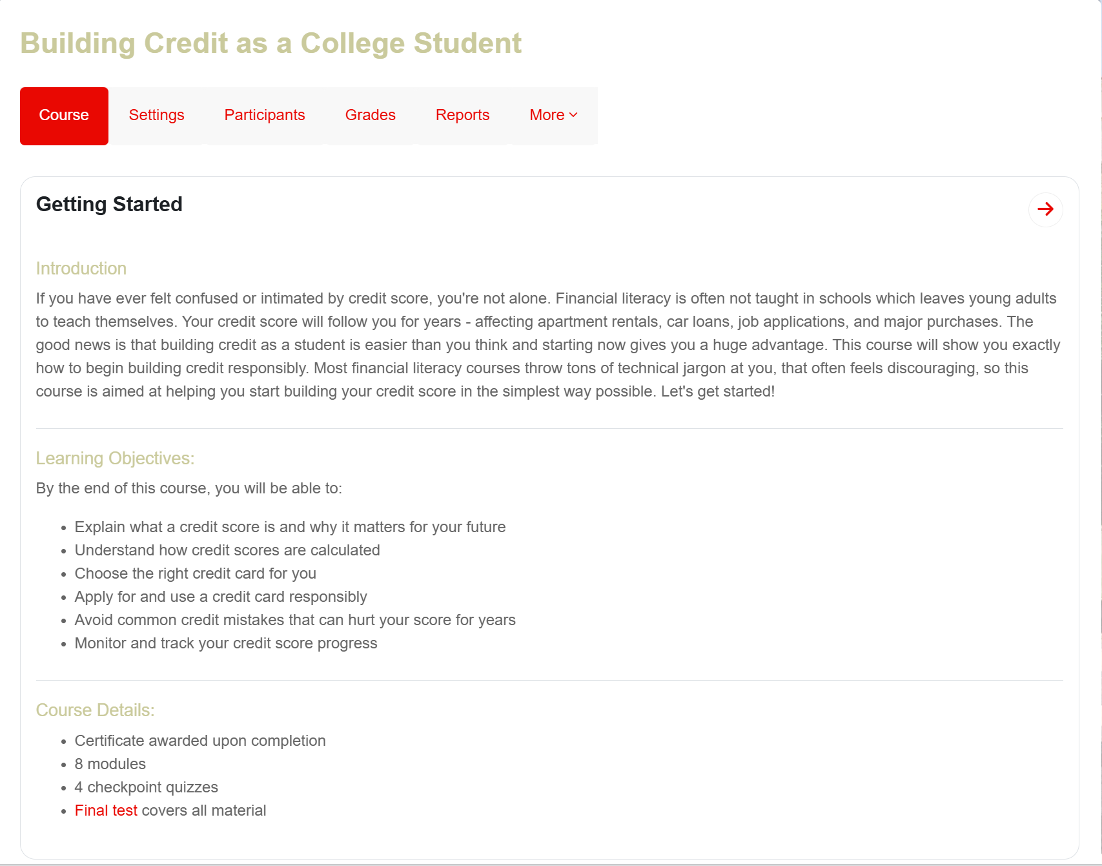
Task: View the Grades tab
Action: pyautogui.click(x=370, y=116)
